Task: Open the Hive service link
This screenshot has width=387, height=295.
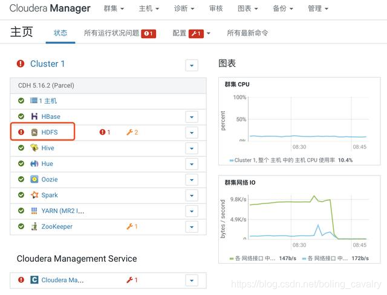Action: tap(48, 148)
